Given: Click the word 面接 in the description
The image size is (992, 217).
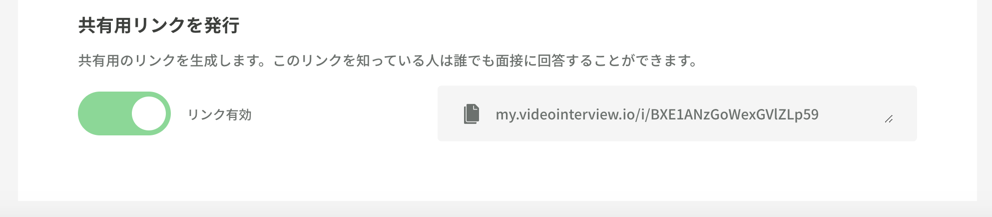Looking at the screenshot, I should (x=509, y=61).
